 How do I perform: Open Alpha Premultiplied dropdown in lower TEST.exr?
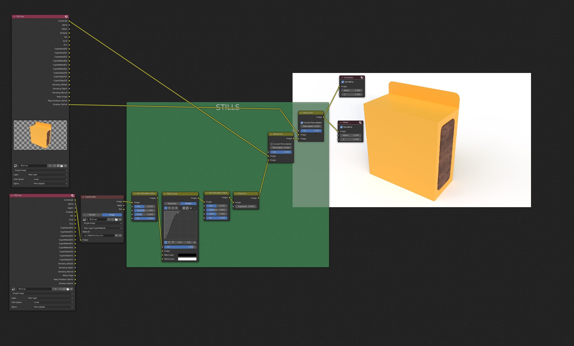tap(53, 307)
